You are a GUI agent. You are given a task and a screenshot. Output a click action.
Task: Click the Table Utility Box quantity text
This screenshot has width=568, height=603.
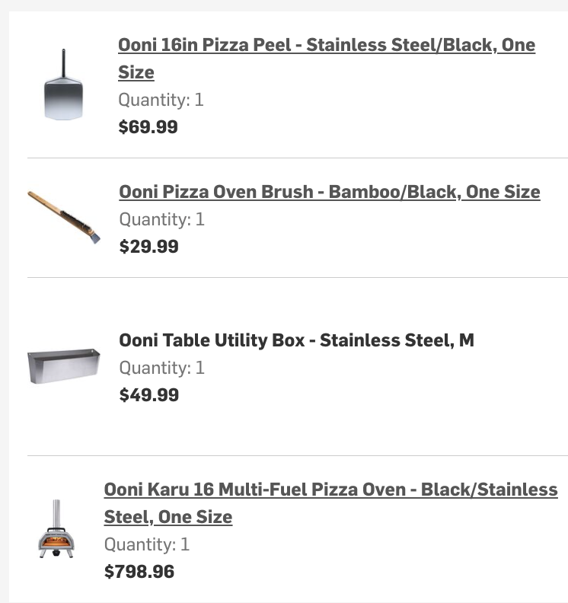coord(161,368)
